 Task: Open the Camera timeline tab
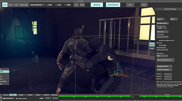(x=6, y=95)
